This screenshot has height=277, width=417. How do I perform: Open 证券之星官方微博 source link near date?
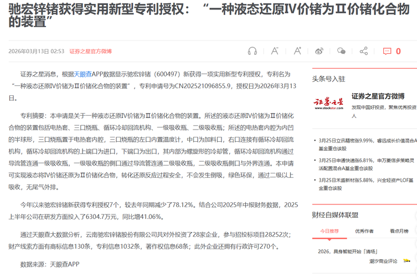coord(90,51)
